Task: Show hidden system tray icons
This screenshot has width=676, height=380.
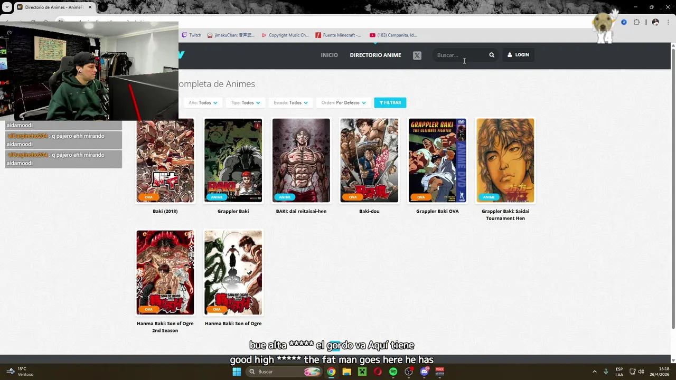Action: click(x=594, y=372)
